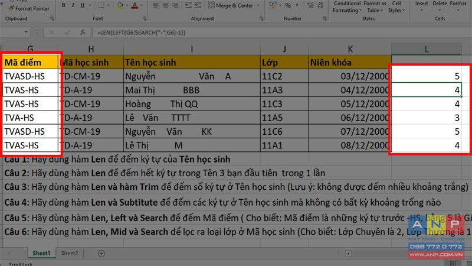Click the Font Color letter A icon
This screenshot has height=266, width=472.
(x=135, y=5)
